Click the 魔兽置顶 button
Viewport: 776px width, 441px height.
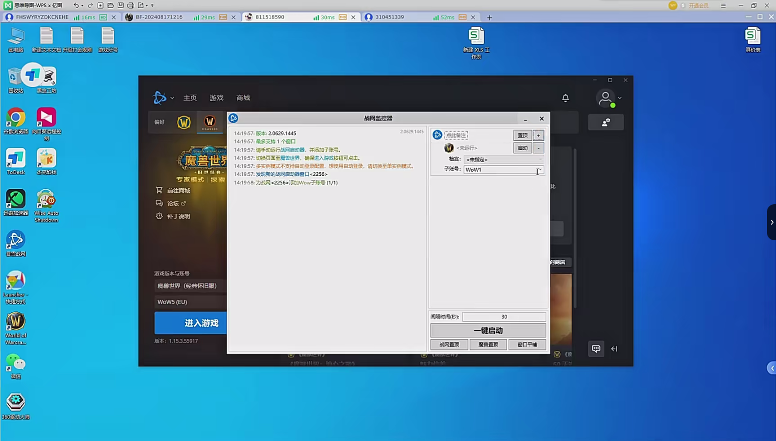click(488, 344)
